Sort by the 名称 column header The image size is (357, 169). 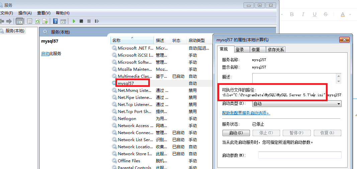point(132,40)
